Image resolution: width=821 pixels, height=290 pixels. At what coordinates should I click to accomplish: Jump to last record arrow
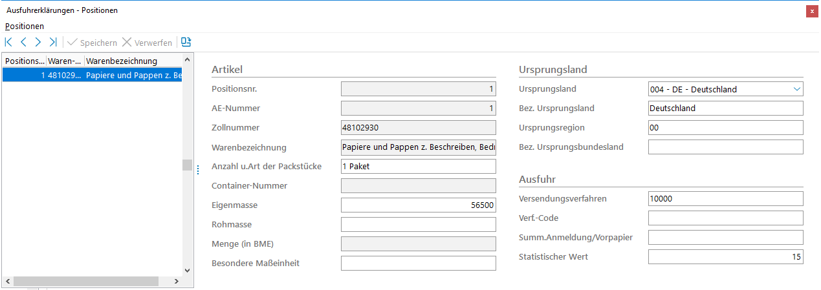pyautogui.click(x=53, y=43)
